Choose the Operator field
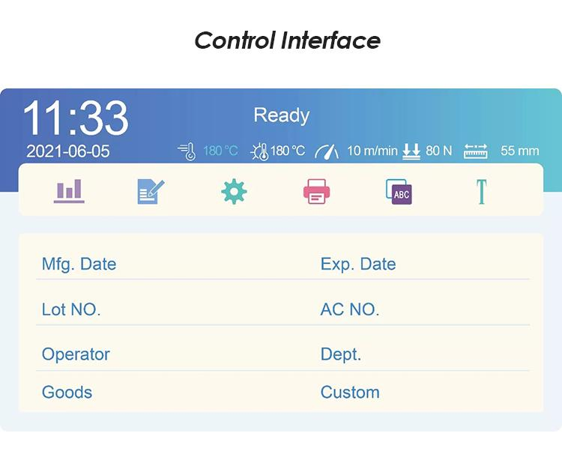 click(76, 354)
